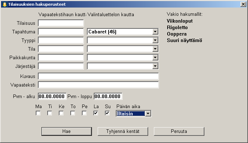Click the bell icon in title bar
Screen dimensions: 248x143
coord(5,4)
